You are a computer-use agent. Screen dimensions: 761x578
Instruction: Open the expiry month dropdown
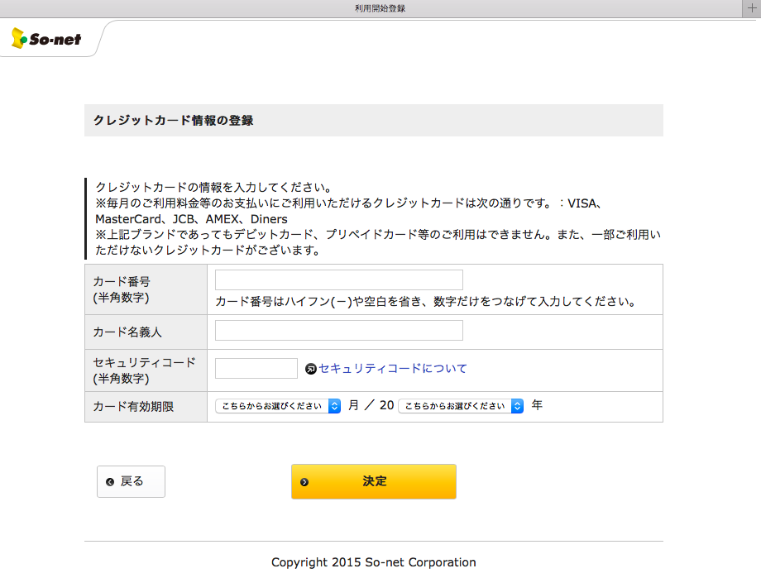[x=278, y=406]
